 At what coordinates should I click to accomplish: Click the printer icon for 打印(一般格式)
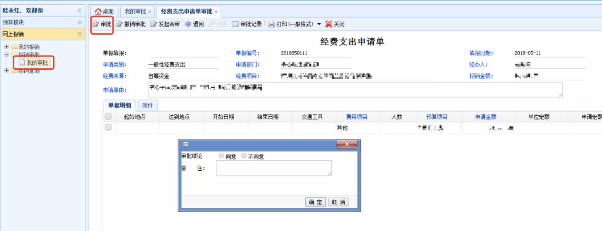pos(272,24)
